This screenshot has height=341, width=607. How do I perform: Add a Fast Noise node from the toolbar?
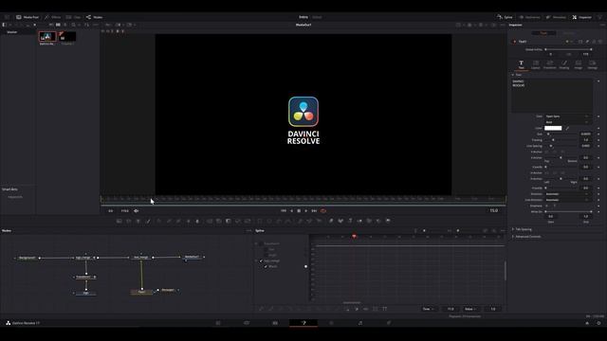[129, 221]
